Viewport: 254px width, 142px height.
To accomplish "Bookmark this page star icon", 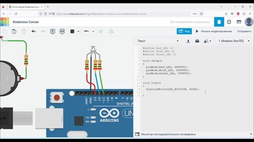I will pyautogui.click(x=201, y=14).
